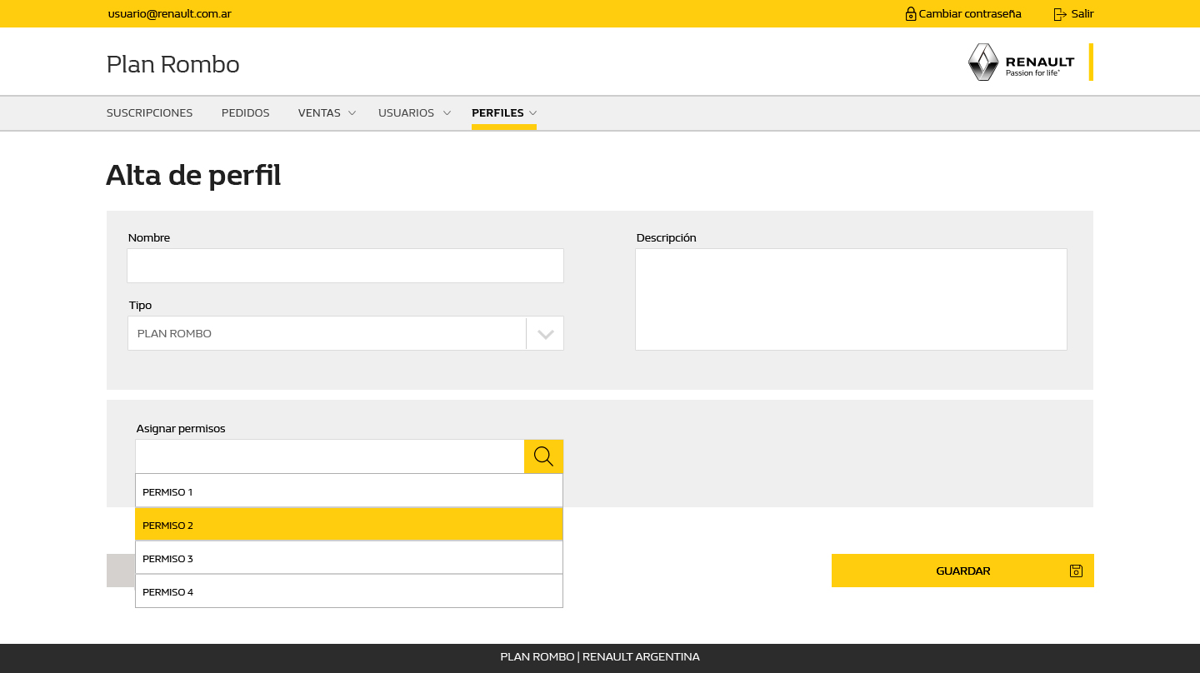
Task: Open the Tipo combo box showing PLAN ROMBO
Action: point(346,333)
